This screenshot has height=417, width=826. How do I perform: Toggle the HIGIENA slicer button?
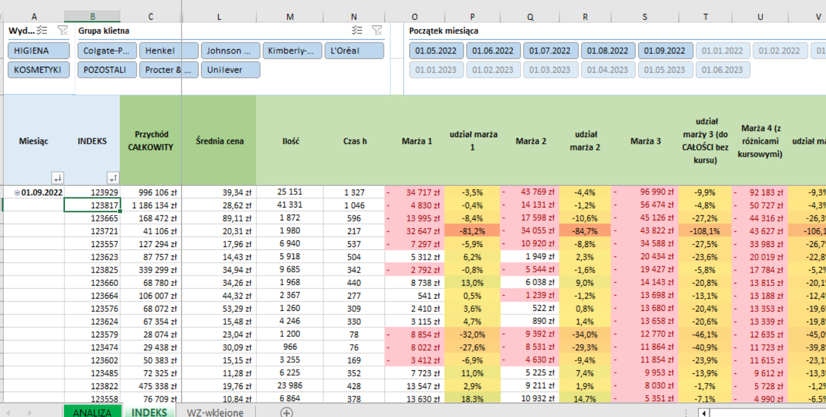[39, 51]
